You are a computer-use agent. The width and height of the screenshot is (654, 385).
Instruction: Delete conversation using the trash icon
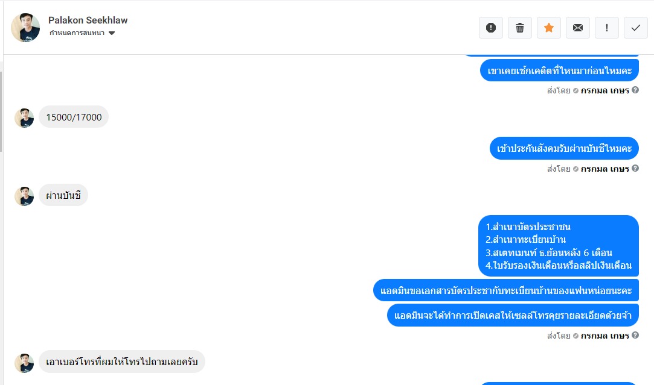[x=520, y=28]
